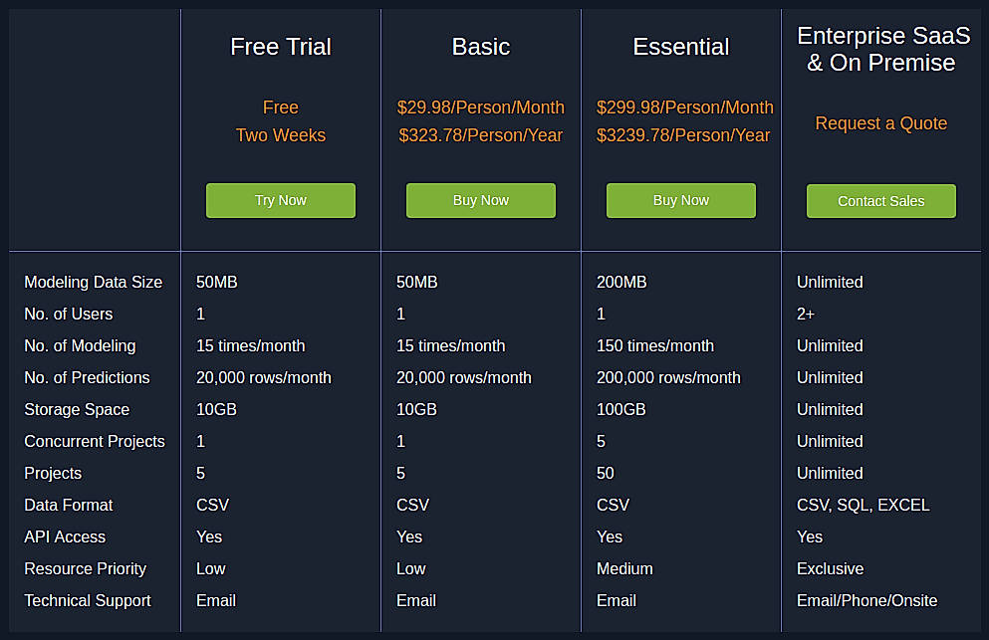Click the Request a Quote link
989x640 pixels.
click(x=880, y=123)
